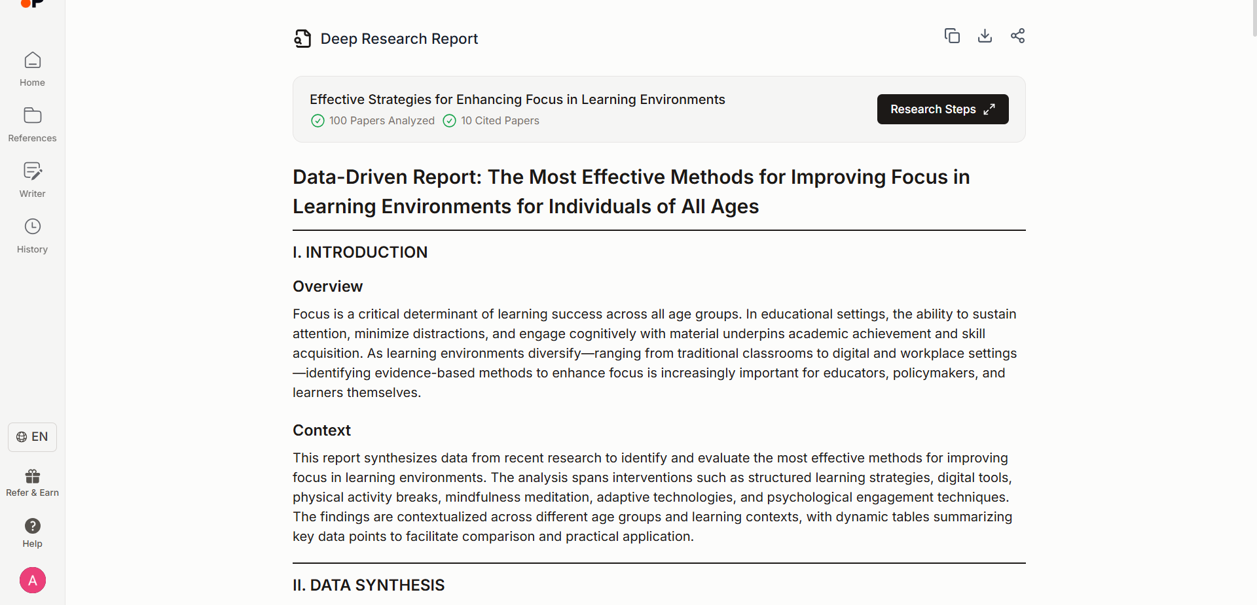The height and width of the screenshot is (605, 1257).
Task: Click the Deep Research Report document icon
Action: [302, 39]
